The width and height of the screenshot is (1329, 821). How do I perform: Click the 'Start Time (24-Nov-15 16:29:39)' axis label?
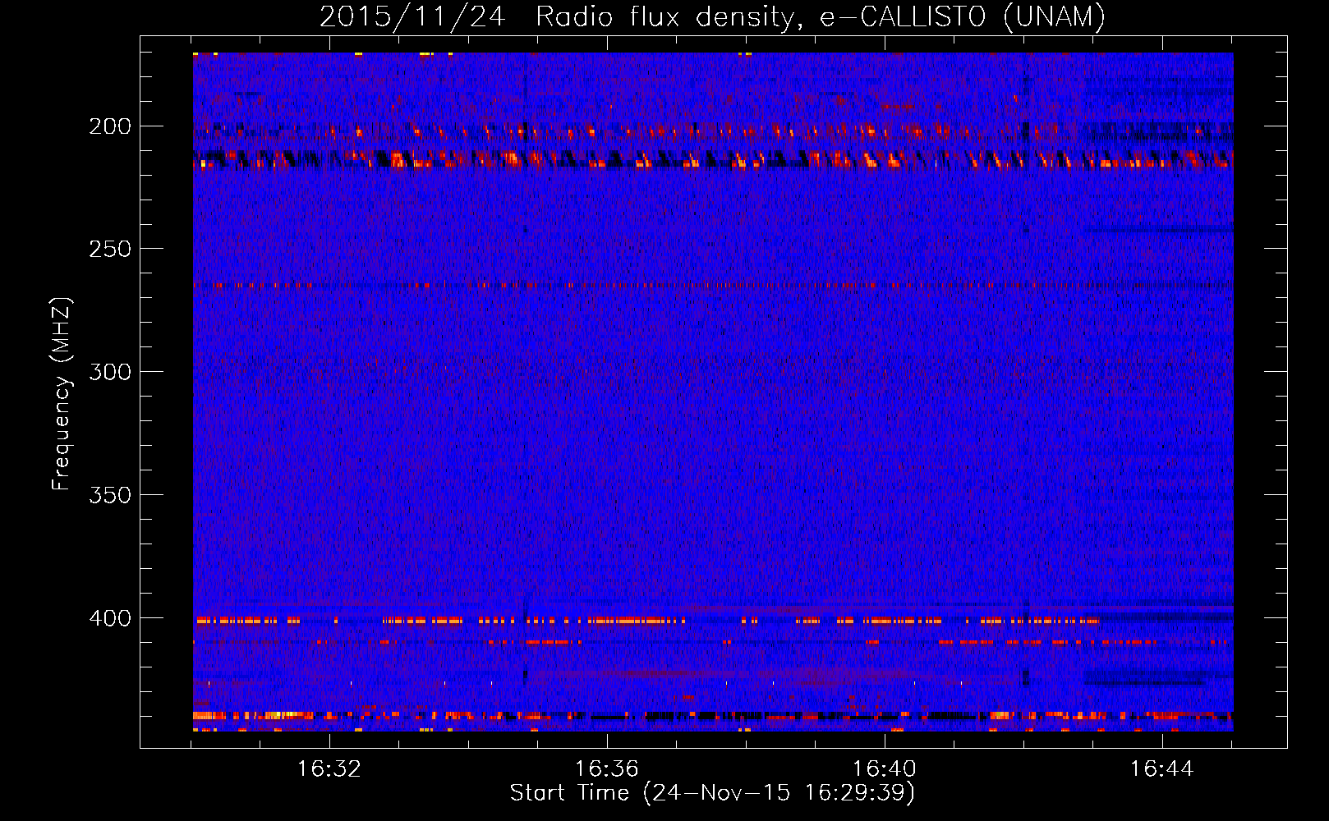(x=712, y=793)
